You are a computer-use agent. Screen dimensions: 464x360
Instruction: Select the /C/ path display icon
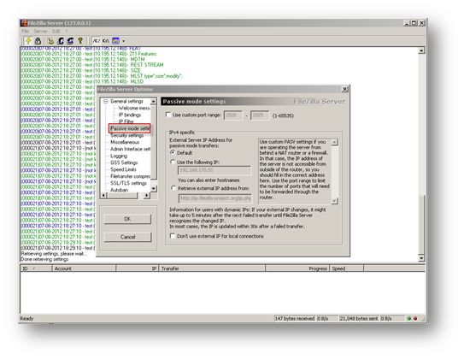click(x=97, y=40)
